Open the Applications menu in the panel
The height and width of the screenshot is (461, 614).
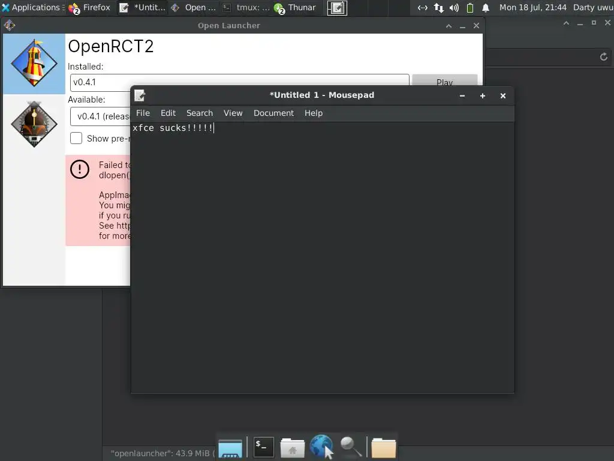(32, 7)
